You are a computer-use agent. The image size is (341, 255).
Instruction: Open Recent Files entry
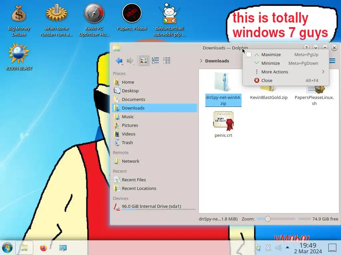click(x=155, y=180)
